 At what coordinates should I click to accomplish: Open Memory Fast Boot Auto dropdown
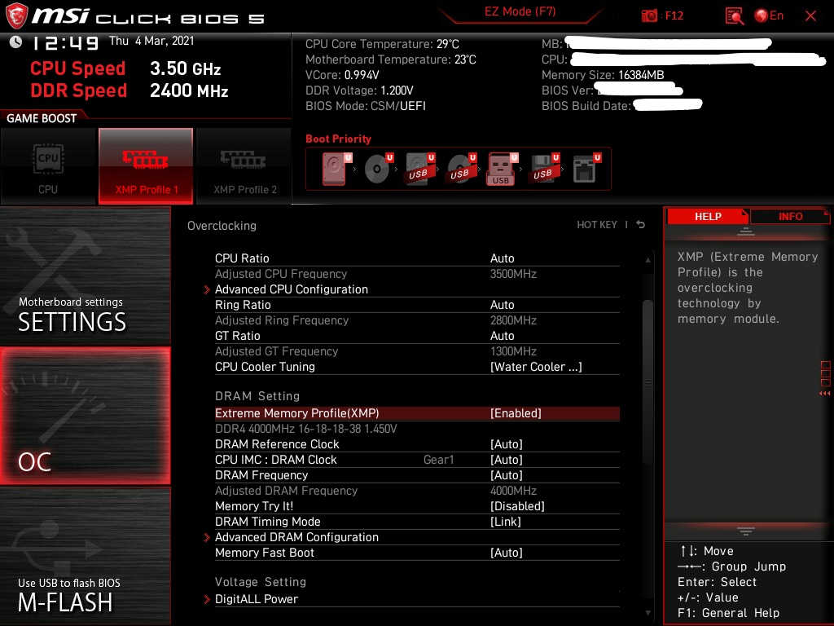coord(506,553)
